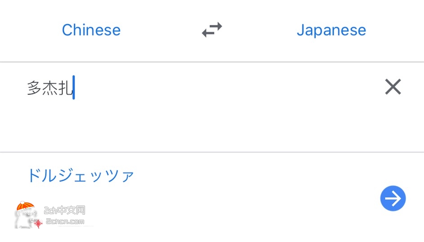The width and height of the screenshot is (424, 242).
Task: Click the character 多 in the input
Action: point(34,88)
